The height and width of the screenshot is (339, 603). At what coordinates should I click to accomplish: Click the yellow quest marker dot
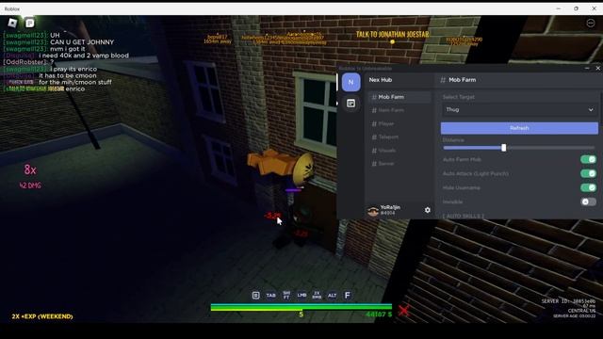point(392,41)
